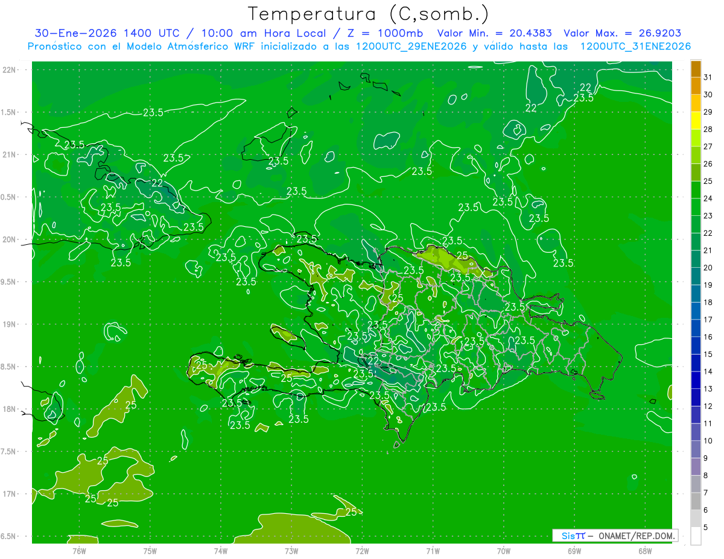
Task: Click the "22N" latitude axis label
Action: 9,70
